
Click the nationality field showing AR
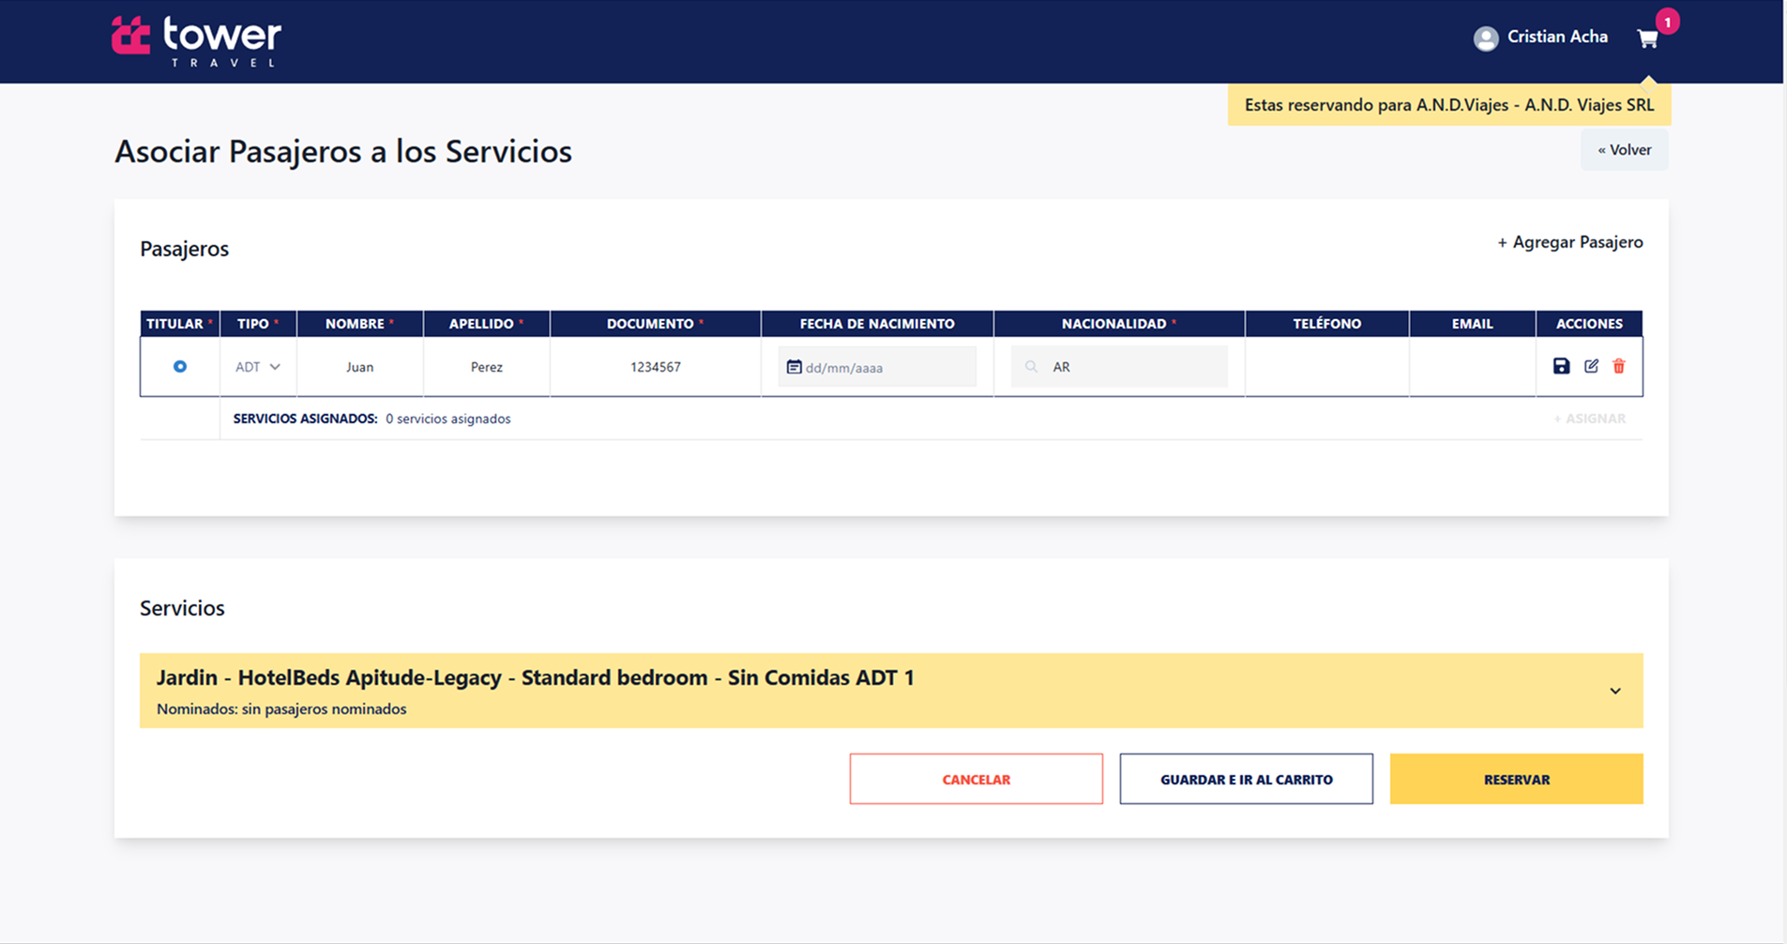click(1119, 367)
